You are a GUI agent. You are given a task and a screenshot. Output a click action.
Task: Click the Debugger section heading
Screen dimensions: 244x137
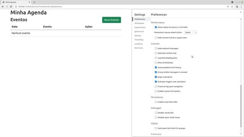tap(156, 108)
